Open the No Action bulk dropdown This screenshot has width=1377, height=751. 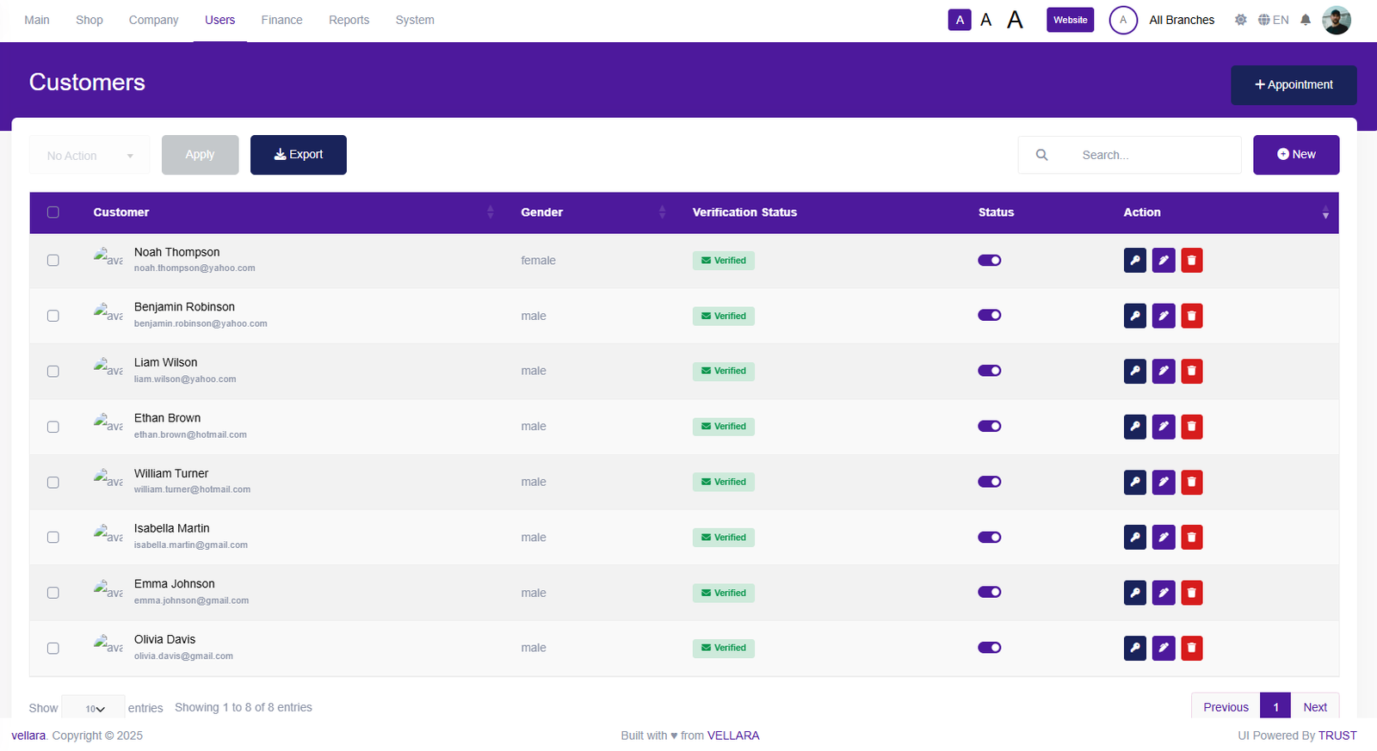(90, 156)
